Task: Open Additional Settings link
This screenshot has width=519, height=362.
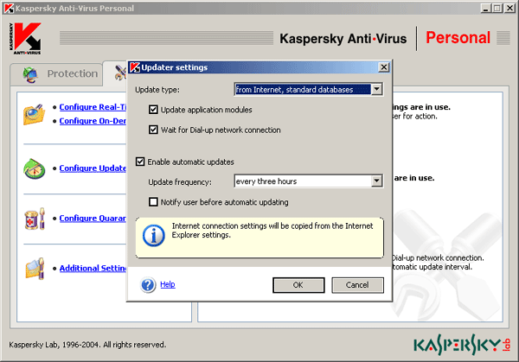Action: [93, 268]
